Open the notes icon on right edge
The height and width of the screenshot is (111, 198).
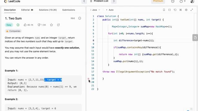[x=195, y=38]
